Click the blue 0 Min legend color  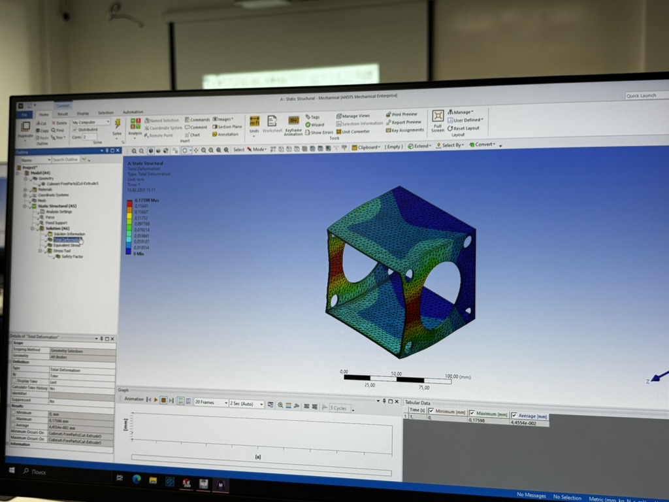click(x=129, y=252)
